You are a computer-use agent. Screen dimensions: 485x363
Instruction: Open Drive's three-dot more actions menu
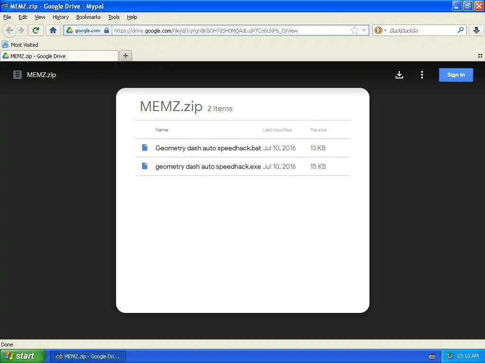[422, 75]
